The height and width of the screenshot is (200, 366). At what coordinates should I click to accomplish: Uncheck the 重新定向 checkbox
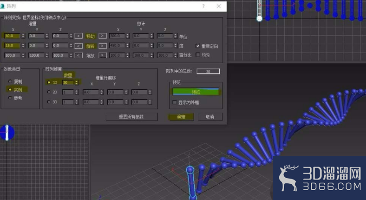pyautogui.click(x=198, y=46)
